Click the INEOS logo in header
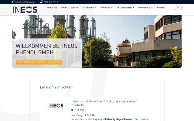The width and height of the screenshot is (194, 121). (x=25, y=10)
